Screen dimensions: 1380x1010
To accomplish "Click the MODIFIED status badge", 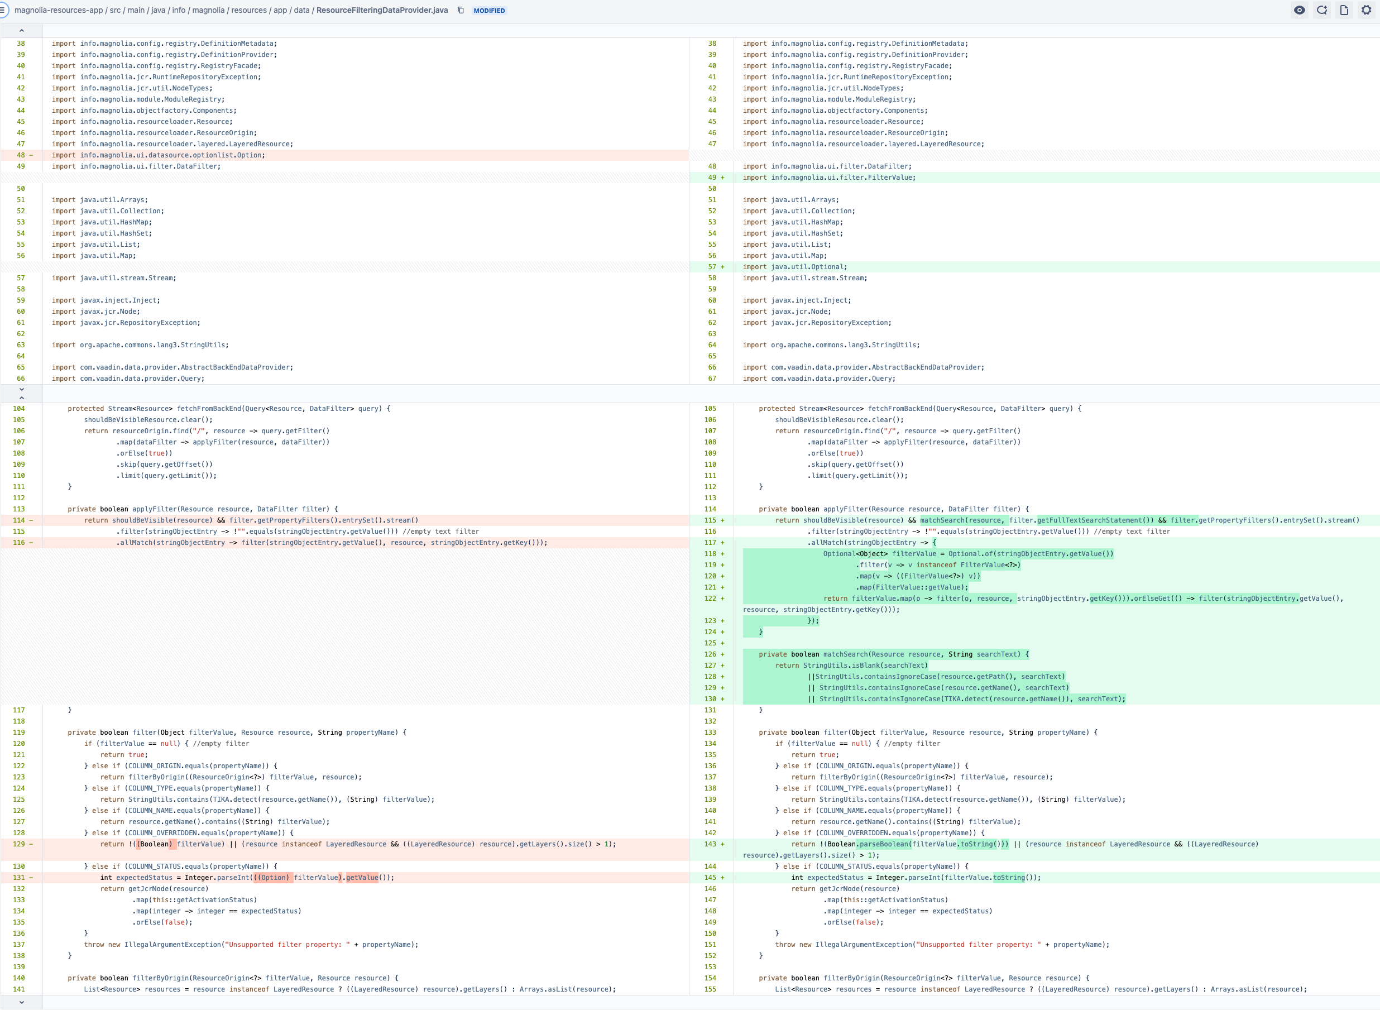I will pos(489,11).
